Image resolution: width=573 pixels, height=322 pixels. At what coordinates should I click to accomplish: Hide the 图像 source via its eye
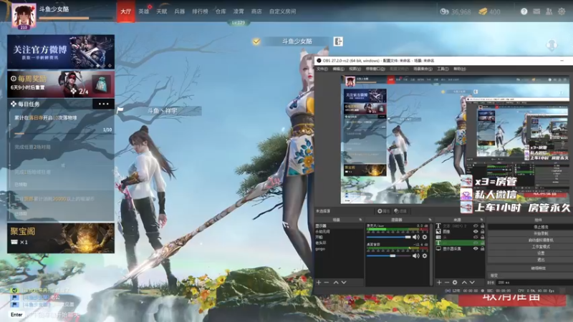click(476, 231)
